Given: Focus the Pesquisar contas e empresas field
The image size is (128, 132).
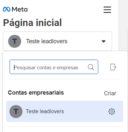Looking at the screenshot, I should (x=54, y=67).
